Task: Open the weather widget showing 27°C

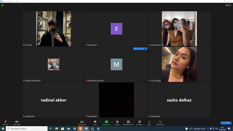Action: pyautogui.click(x=195, y=128)
